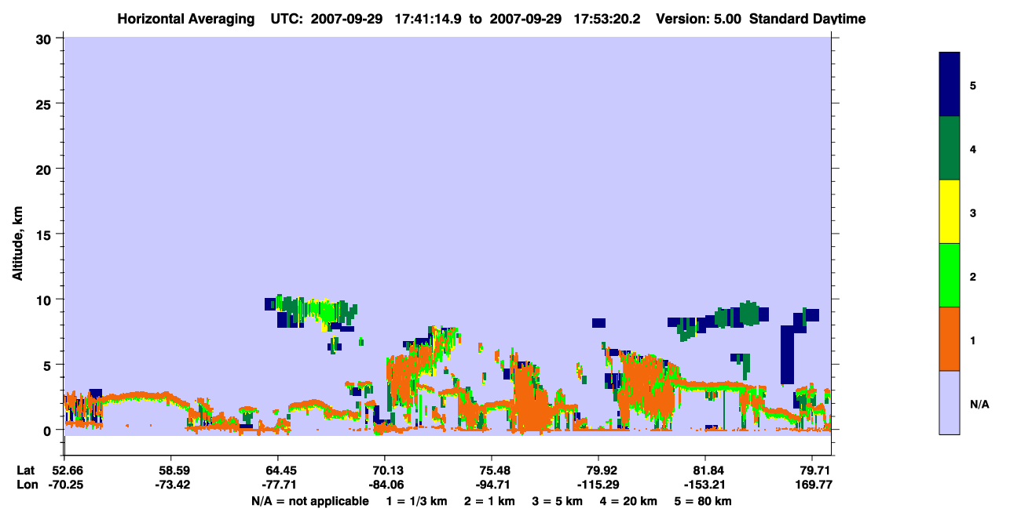Click the lavender N/A color bar segment
The height and width of the screenshot is (523, 1021).
click(x=950, y=402)
